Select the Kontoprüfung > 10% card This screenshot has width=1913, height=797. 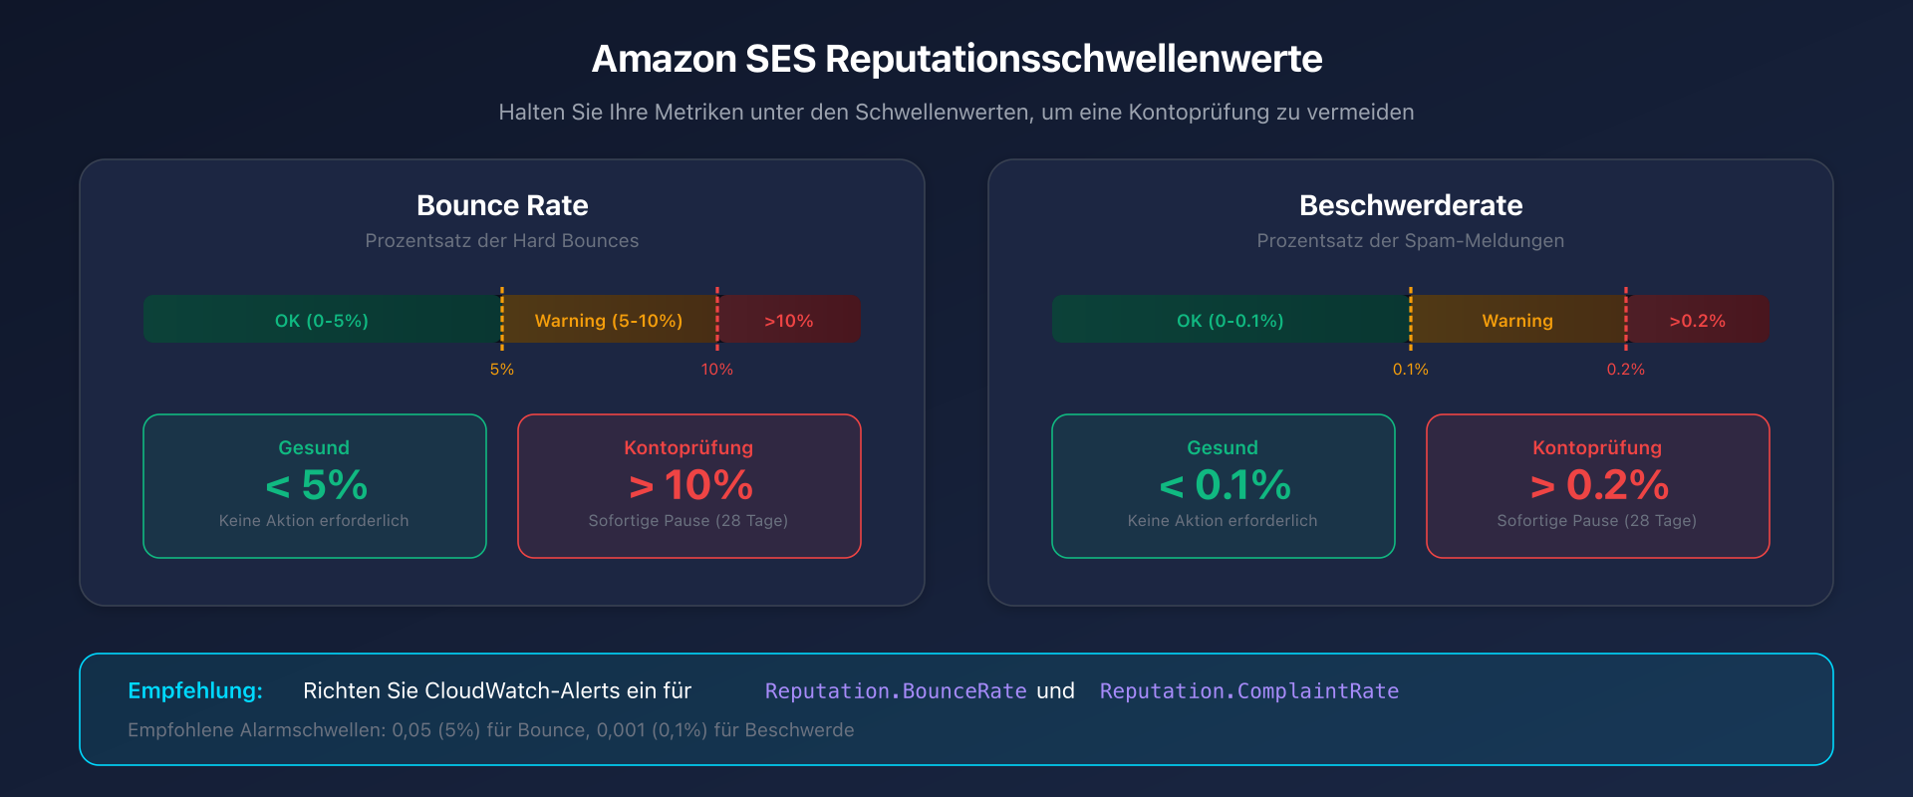(689, 486)
